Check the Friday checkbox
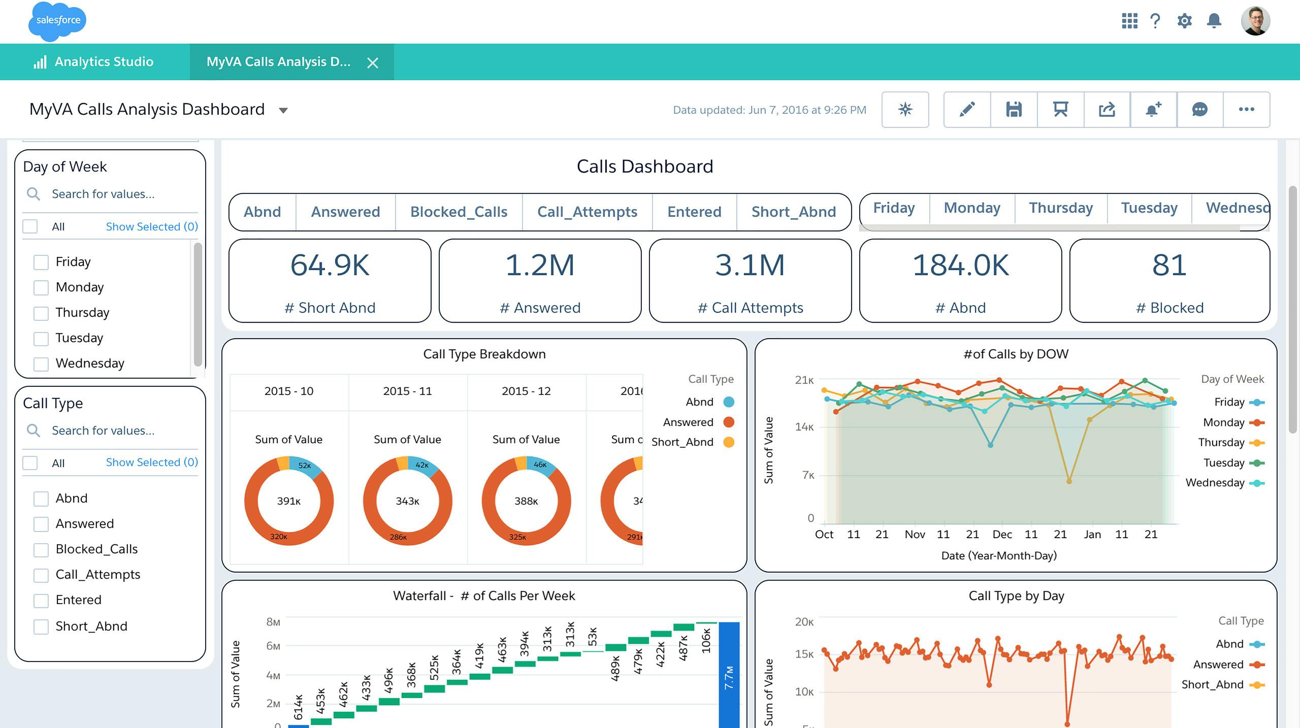 41,262
